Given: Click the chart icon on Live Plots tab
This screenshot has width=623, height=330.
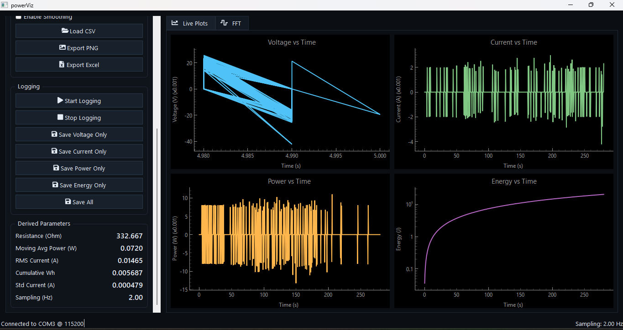Looking at the screenshot, I should click(x=175, y=23).
